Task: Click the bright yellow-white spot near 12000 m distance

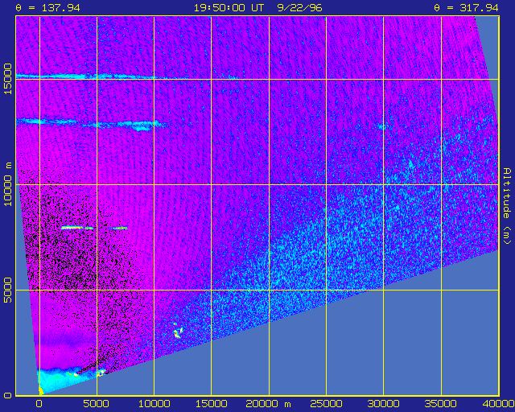Action: pos(178,331)
